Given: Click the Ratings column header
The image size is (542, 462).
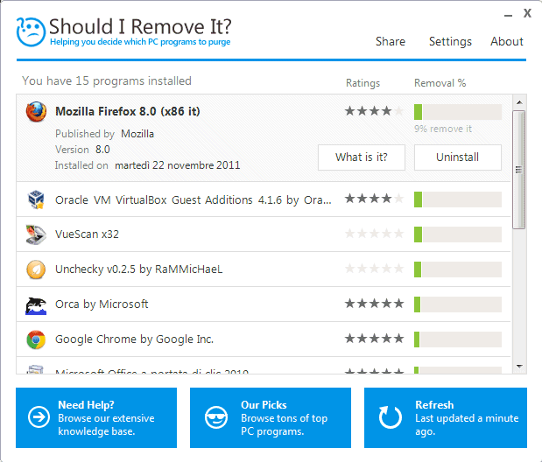Looking at the screenshot, I should pos(363,83).
